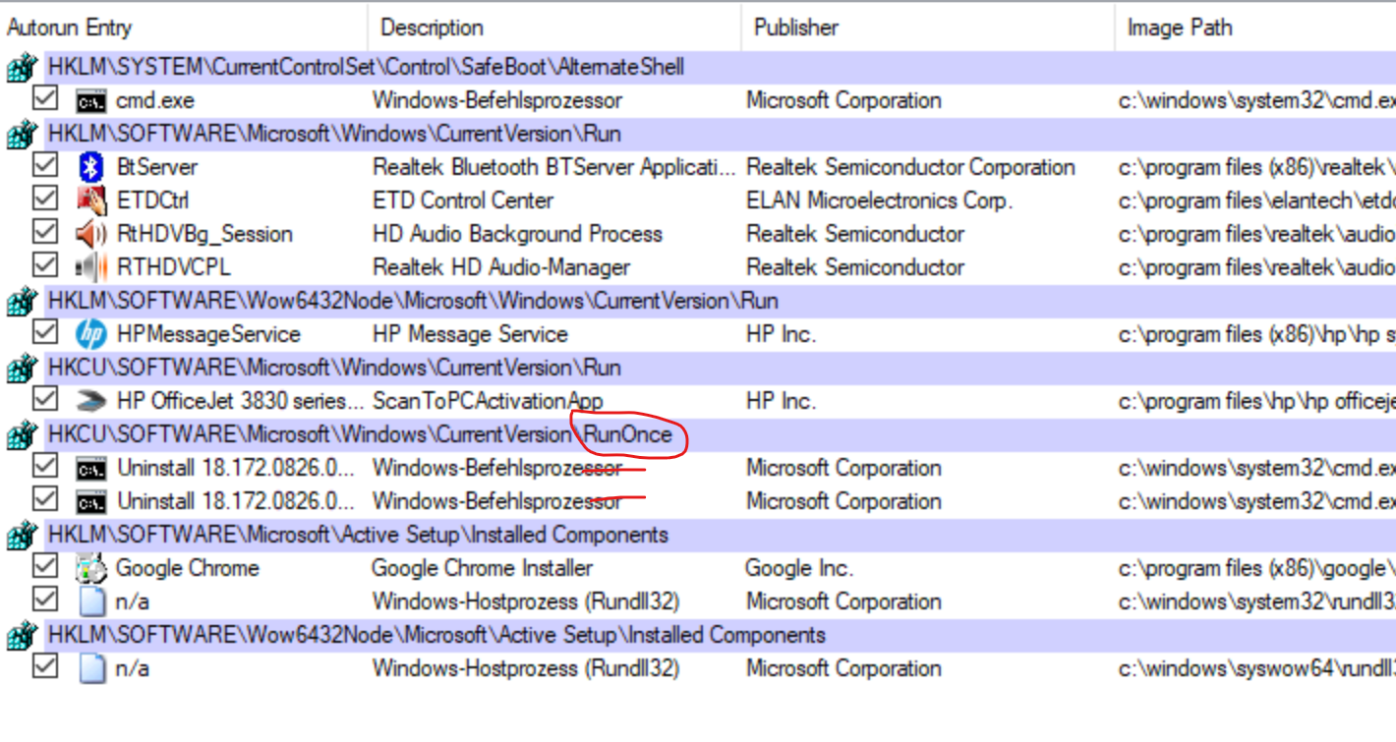Click the c:\windows\syswow64 rundll32 image path cell

[1256, 668]
